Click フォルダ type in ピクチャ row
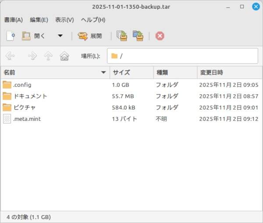The width and height of the screenshot is (263, 223). [167, 107]
